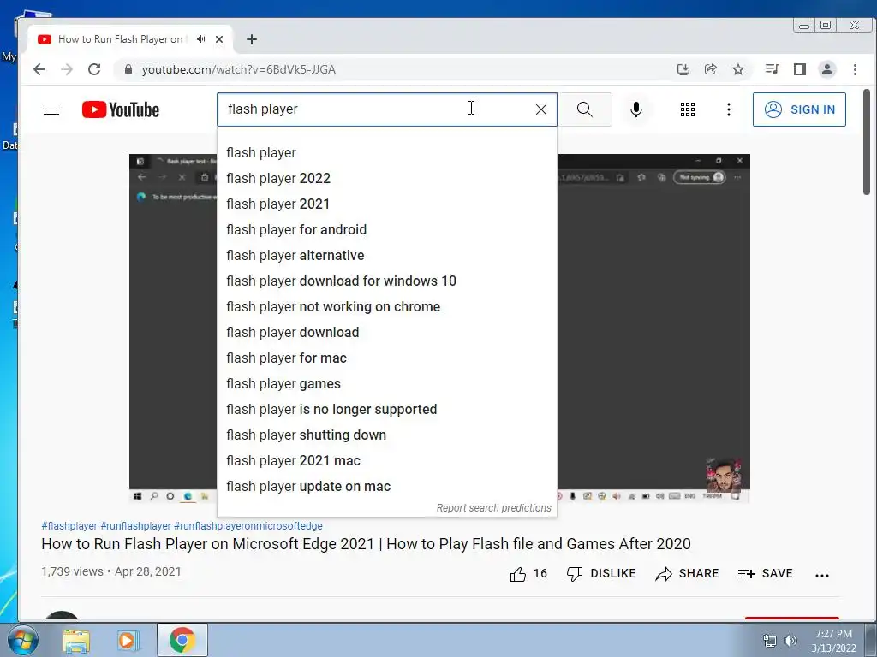The height and width of the screenshot is (657, 877).
Task: Open the Chrome profile avatar
Action: [827, 69]
